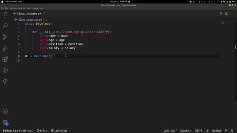This screenshot has width=237, height=133.
Task: Open the Manage settings gear icon
Action: (x=5, y=122)
